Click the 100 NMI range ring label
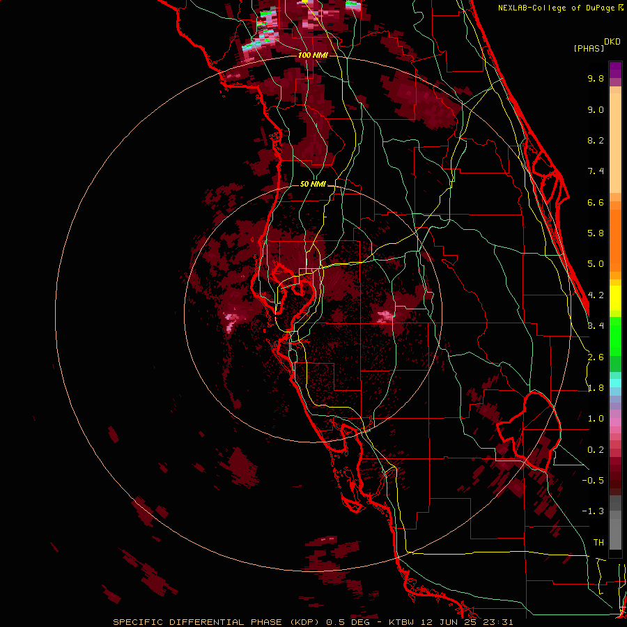The width and height of the screenshot is (627, 627). click(x=313, y=55)
